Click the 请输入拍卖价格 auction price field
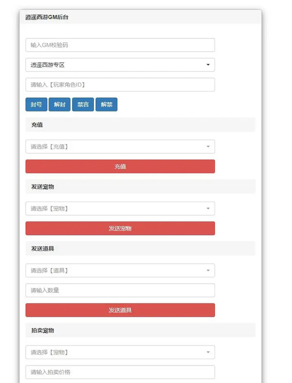292x383 pixels. pyautogui.click(x=120, y=372)
